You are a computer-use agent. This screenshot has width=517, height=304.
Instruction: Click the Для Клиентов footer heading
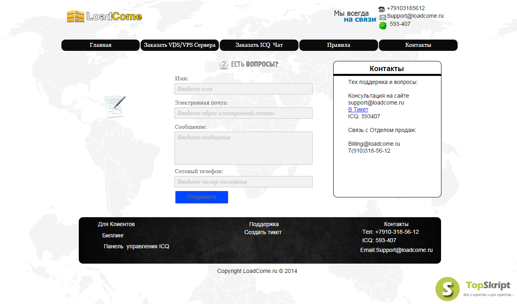pyautogui.click(x=116, y=224)
